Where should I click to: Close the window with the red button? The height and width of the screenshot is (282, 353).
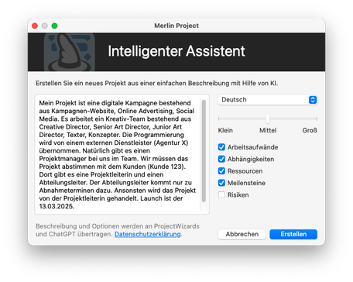click(35, 26)
